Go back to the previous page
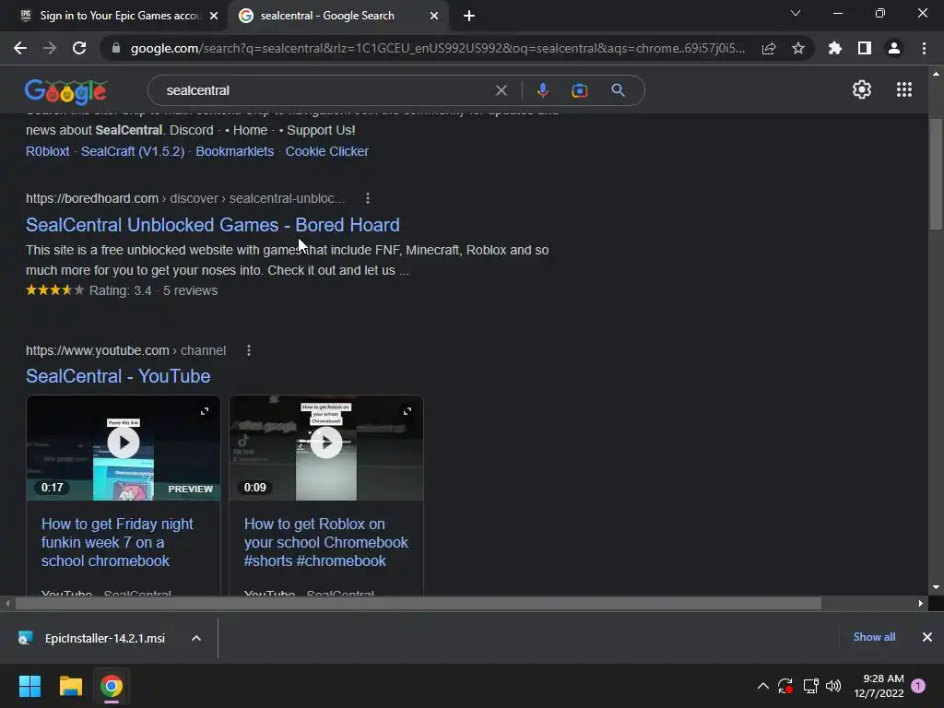This screenshot has height=708, width=944. [x=20, y=48]
